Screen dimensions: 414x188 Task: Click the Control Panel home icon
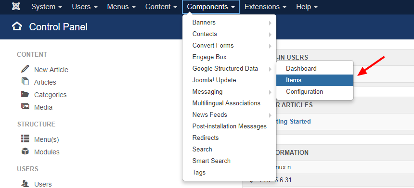[17, 26]
